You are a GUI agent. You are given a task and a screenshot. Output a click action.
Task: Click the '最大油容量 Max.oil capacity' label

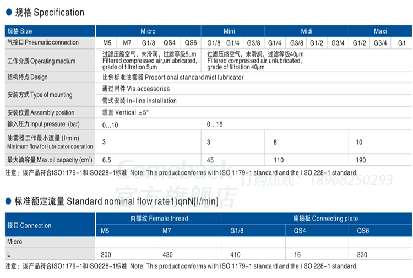tap(50, 160)
